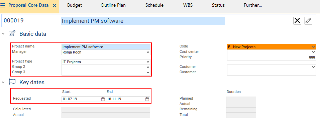
Task: Open the Group 2 dropdown
Action: coord(148,67)
